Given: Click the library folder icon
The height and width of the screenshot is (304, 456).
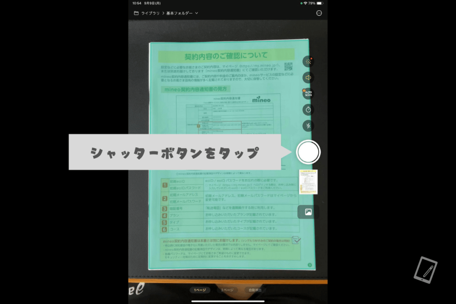Looking at the screenshot, I should coord(136,13).
